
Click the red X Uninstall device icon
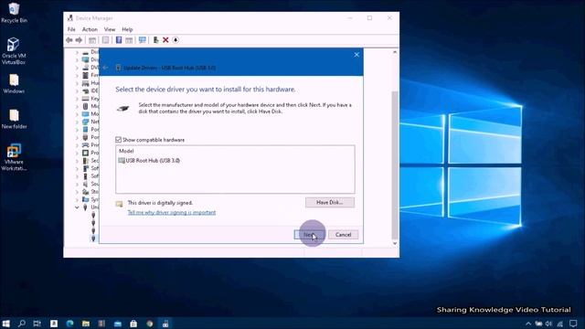pos(165,40)
